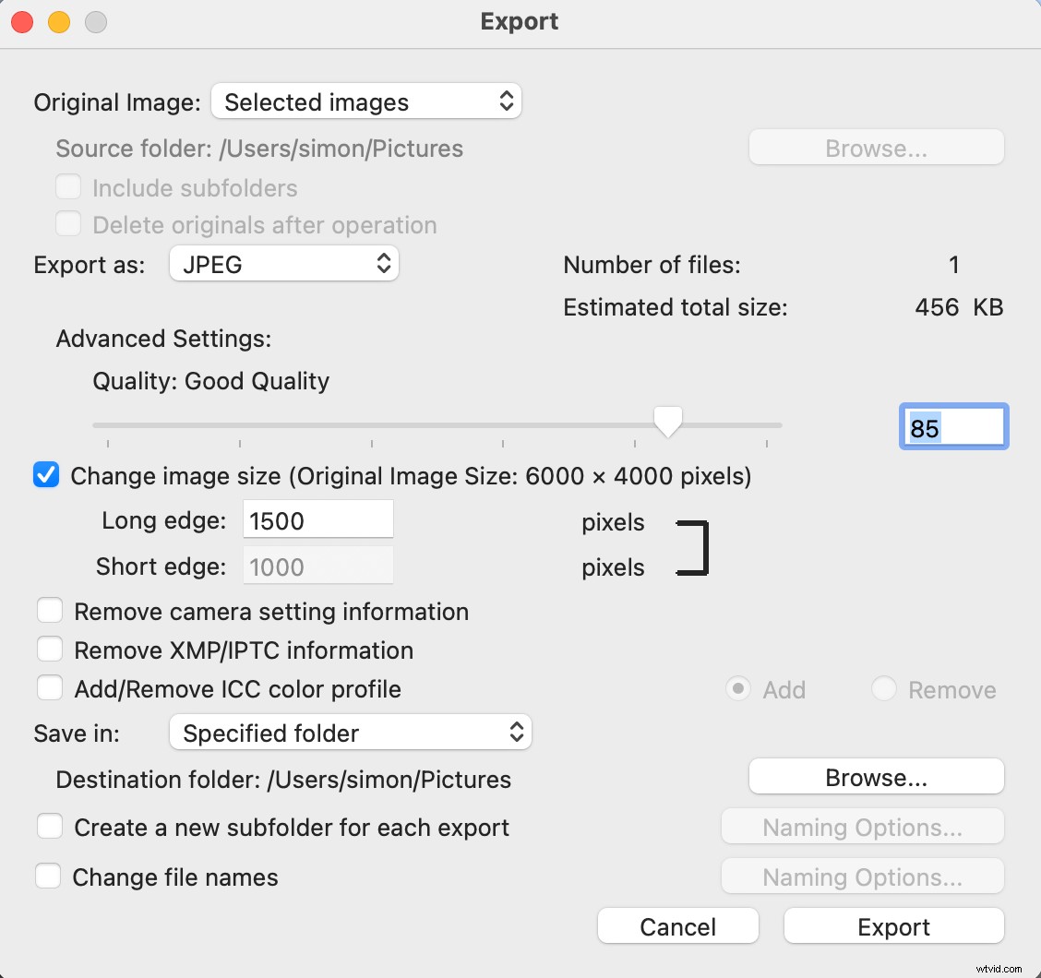Enable Delete originals after operation

(68, 223)
